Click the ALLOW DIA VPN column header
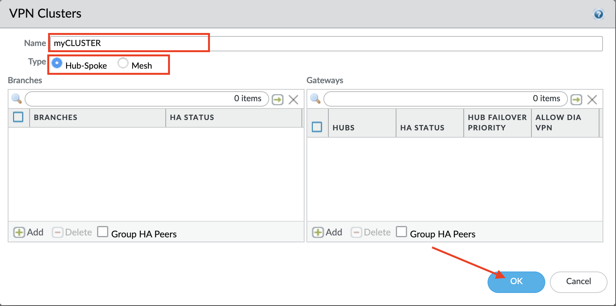616x306 pixels. click(x=565, y=123)
